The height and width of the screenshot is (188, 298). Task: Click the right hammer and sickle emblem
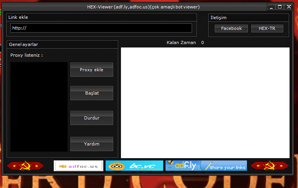[269, 166]
